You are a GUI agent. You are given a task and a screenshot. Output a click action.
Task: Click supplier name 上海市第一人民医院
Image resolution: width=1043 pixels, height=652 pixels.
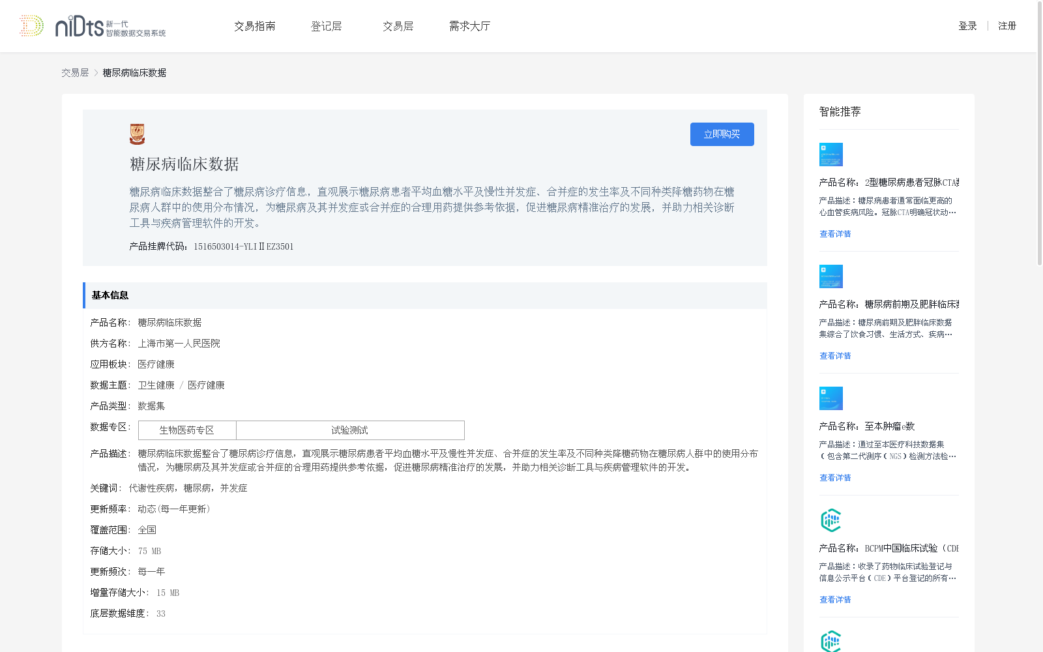point(179,344)
